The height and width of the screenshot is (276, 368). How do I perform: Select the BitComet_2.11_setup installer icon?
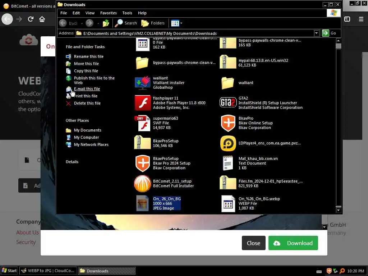click(142, 184)
